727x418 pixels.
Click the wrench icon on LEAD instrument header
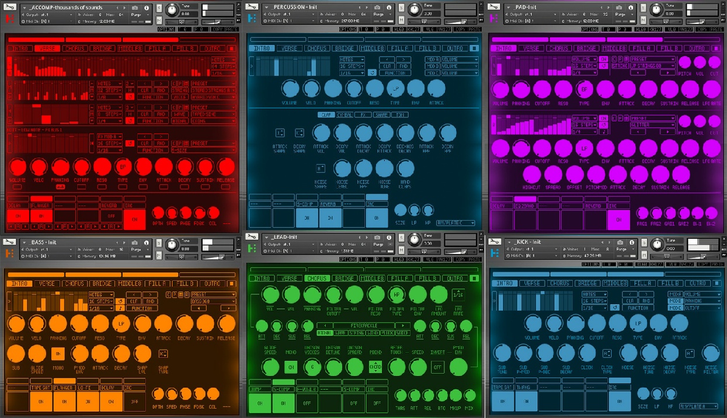tap(252, 237)
